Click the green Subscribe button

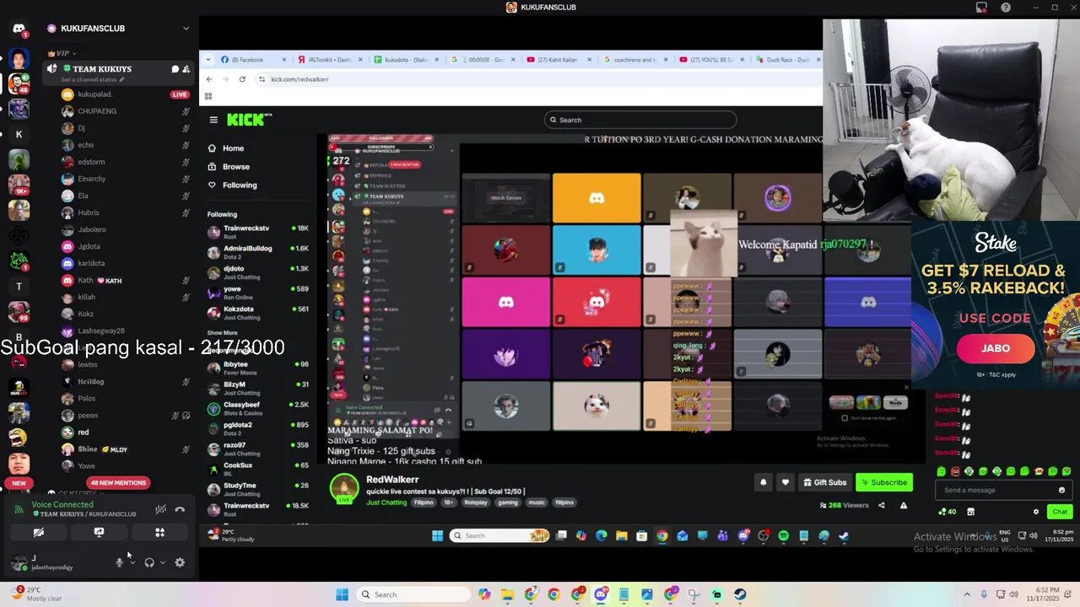[884, 482]
